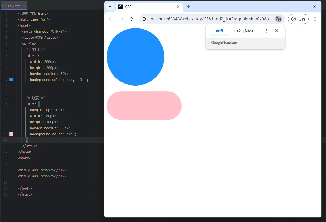The width and height of the screenshot is (326, 222).
Task: Reload the localhost page
Action: coord(131,19)
